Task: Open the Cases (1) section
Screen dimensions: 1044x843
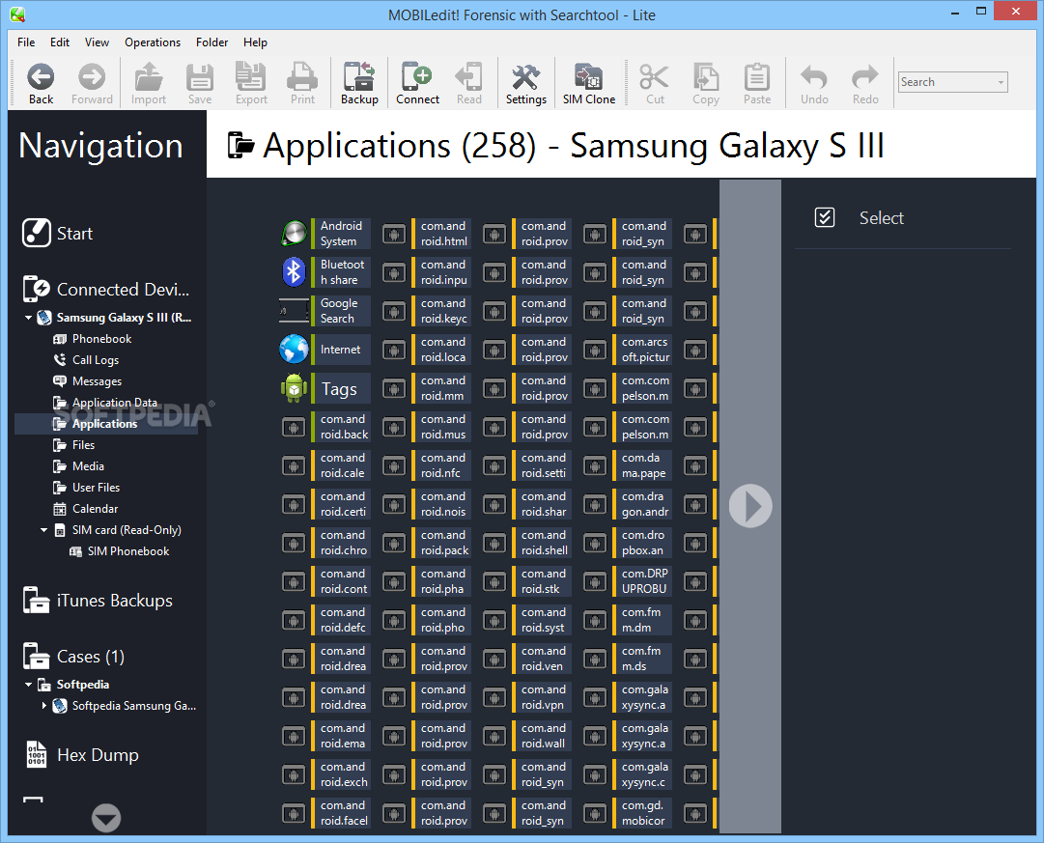Action: tap(73, 657)
